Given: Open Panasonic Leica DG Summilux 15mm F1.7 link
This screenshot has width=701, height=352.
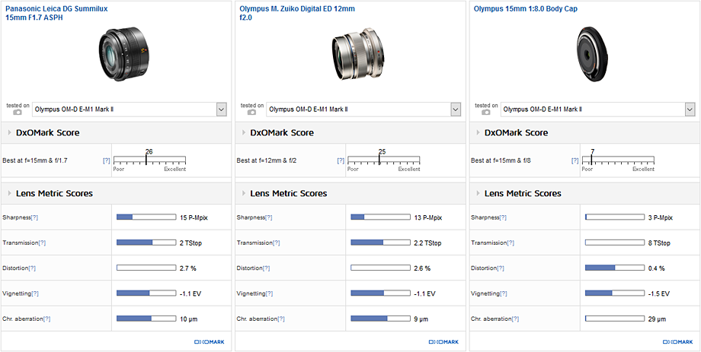Looking at the screenshot, I should coord(56,12).
